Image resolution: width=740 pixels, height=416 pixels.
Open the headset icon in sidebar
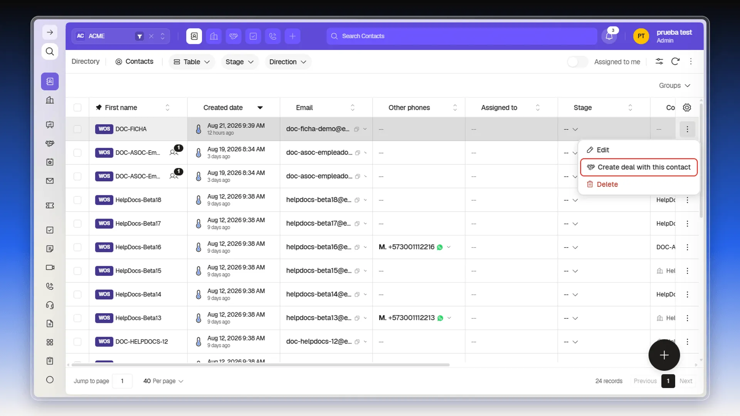[50, 305]
